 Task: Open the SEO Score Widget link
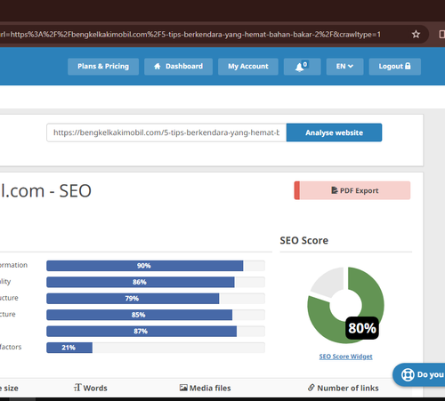point(345,357)
